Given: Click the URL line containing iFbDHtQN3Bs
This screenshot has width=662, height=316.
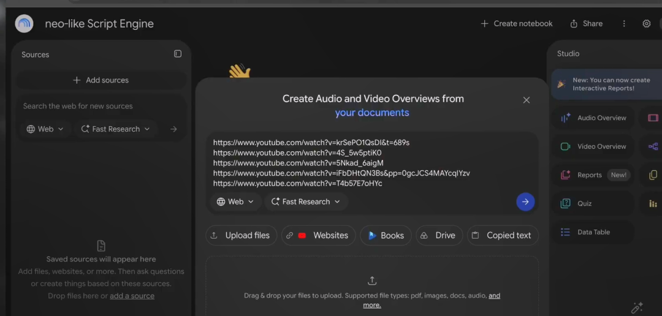Looking at the screenshot, I should (x=341, y=173).
